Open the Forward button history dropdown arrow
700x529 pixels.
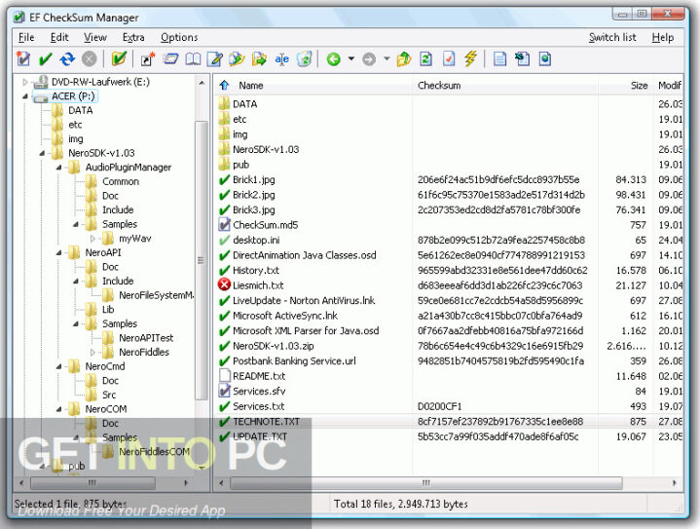point(387,58)
